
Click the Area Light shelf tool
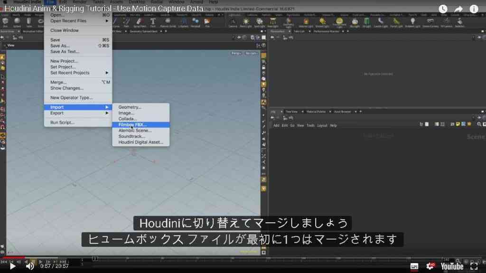coord(273,22)
